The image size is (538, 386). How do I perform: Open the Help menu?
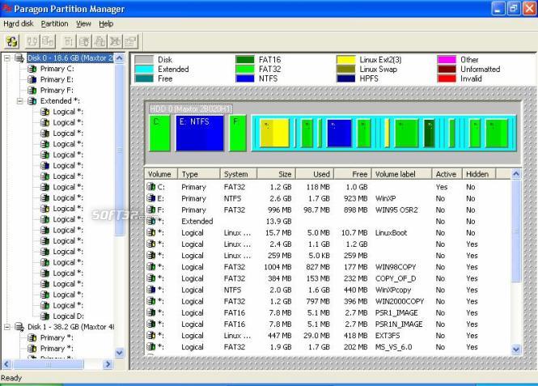pos(106,23)
